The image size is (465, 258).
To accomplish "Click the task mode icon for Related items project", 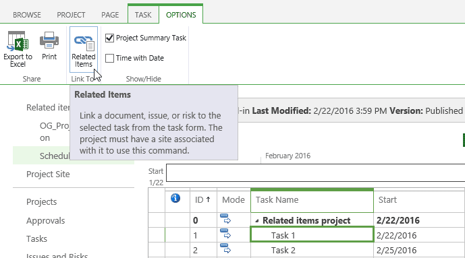I will (x=225, y=219).
